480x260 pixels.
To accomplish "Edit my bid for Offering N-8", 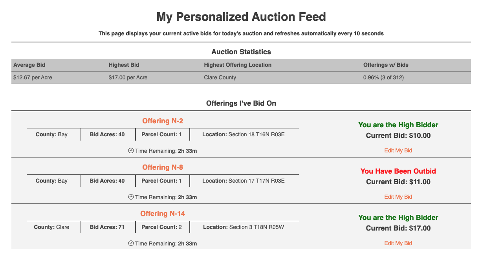I will tap(398, 197).
